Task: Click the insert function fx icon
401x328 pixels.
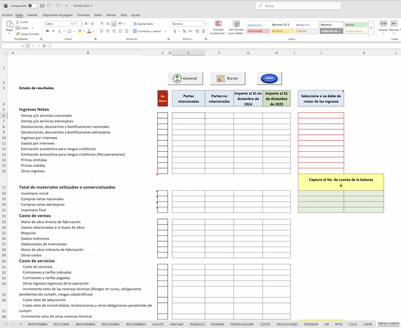Action: pos(44,46)
